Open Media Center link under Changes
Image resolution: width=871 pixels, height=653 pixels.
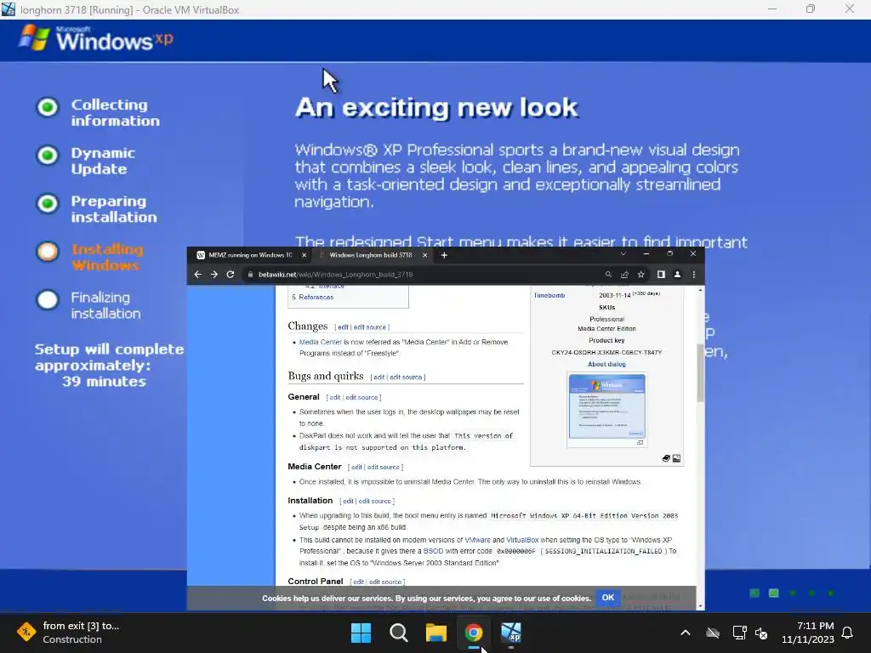pyautogui.click(x=321, y=342)
